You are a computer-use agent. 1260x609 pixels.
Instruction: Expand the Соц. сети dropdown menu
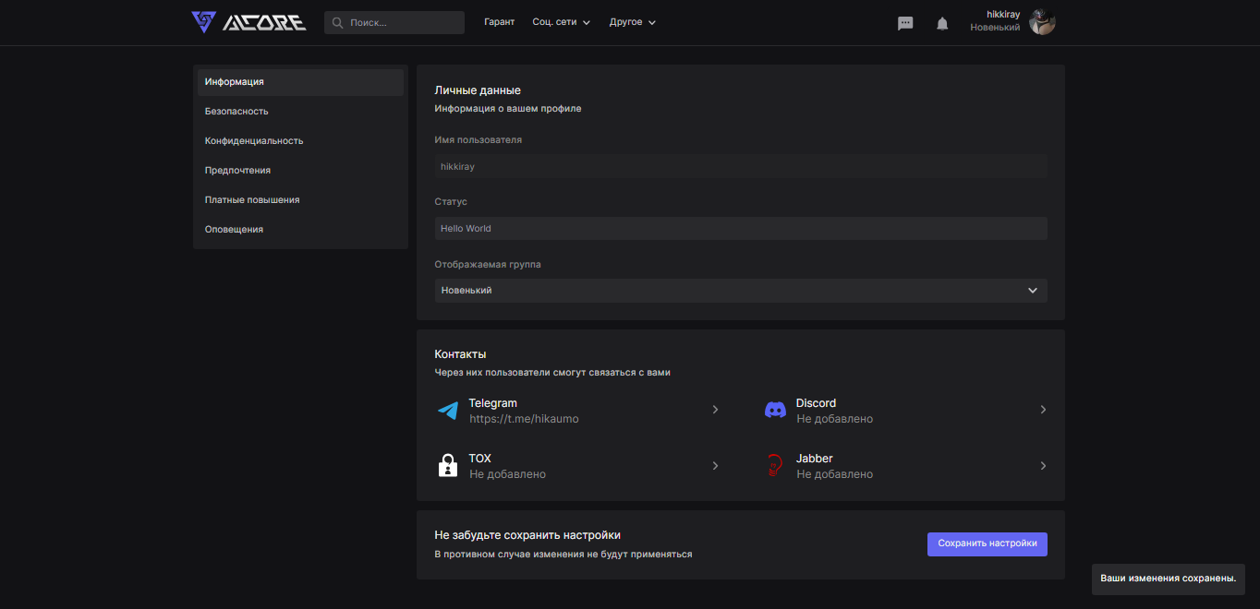pyautogui.click(x=561, y=22)
